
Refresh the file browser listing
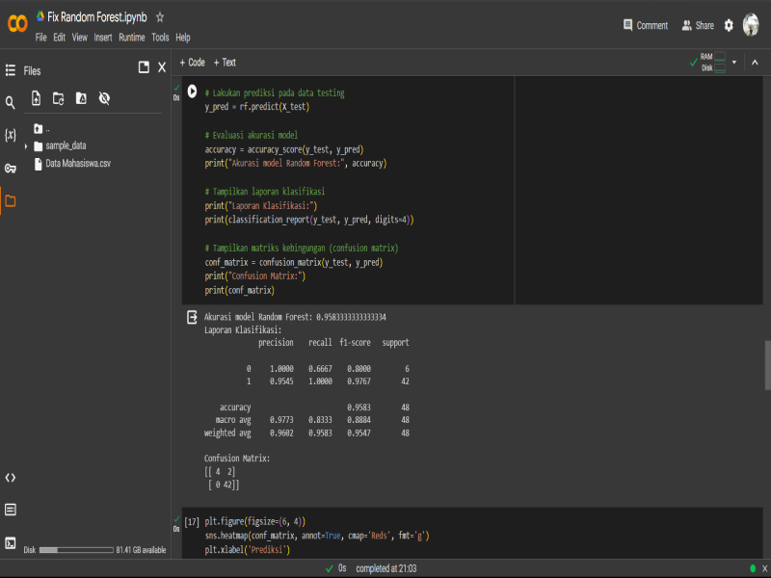click(59, 98)
